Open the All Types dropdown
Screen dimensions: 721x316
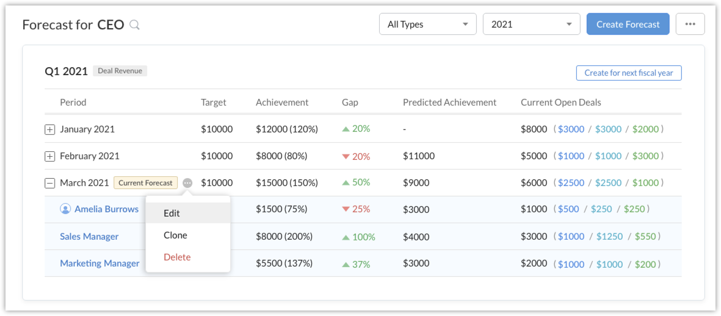click(428, 24)
